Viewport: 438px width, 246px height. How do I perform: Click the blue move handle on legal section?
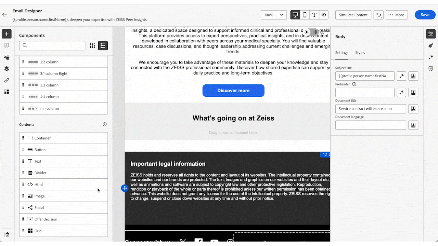[125, 188]
